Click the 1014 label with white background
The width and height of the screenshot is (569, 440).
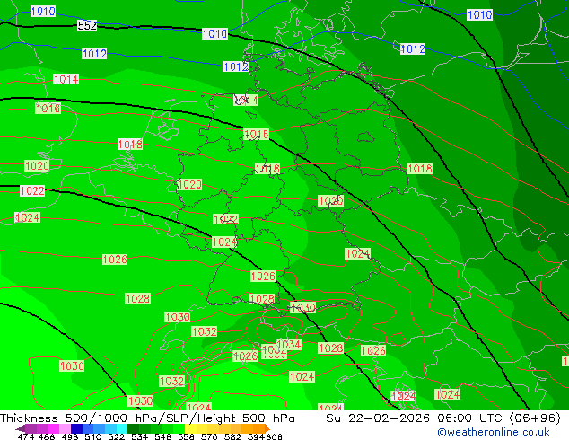point(66,79)
